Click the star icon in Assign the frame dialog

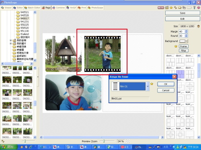tap(152, 84)
